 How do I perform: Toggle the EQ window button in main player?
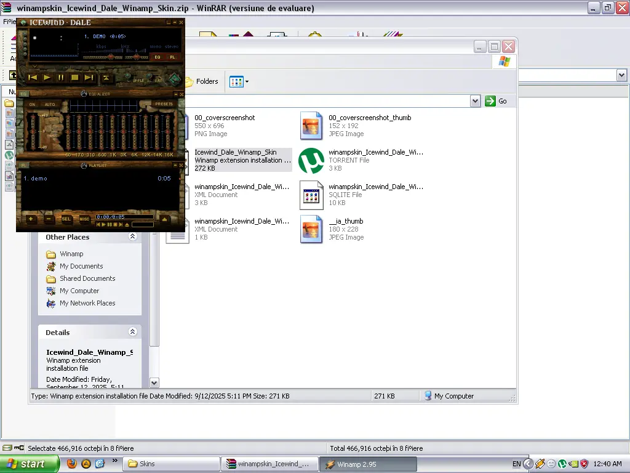point(157,57)
